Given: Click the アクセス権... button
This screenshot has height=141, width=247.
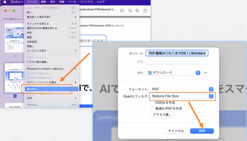Looking at the screenshot, I should [x=162, y=115].
